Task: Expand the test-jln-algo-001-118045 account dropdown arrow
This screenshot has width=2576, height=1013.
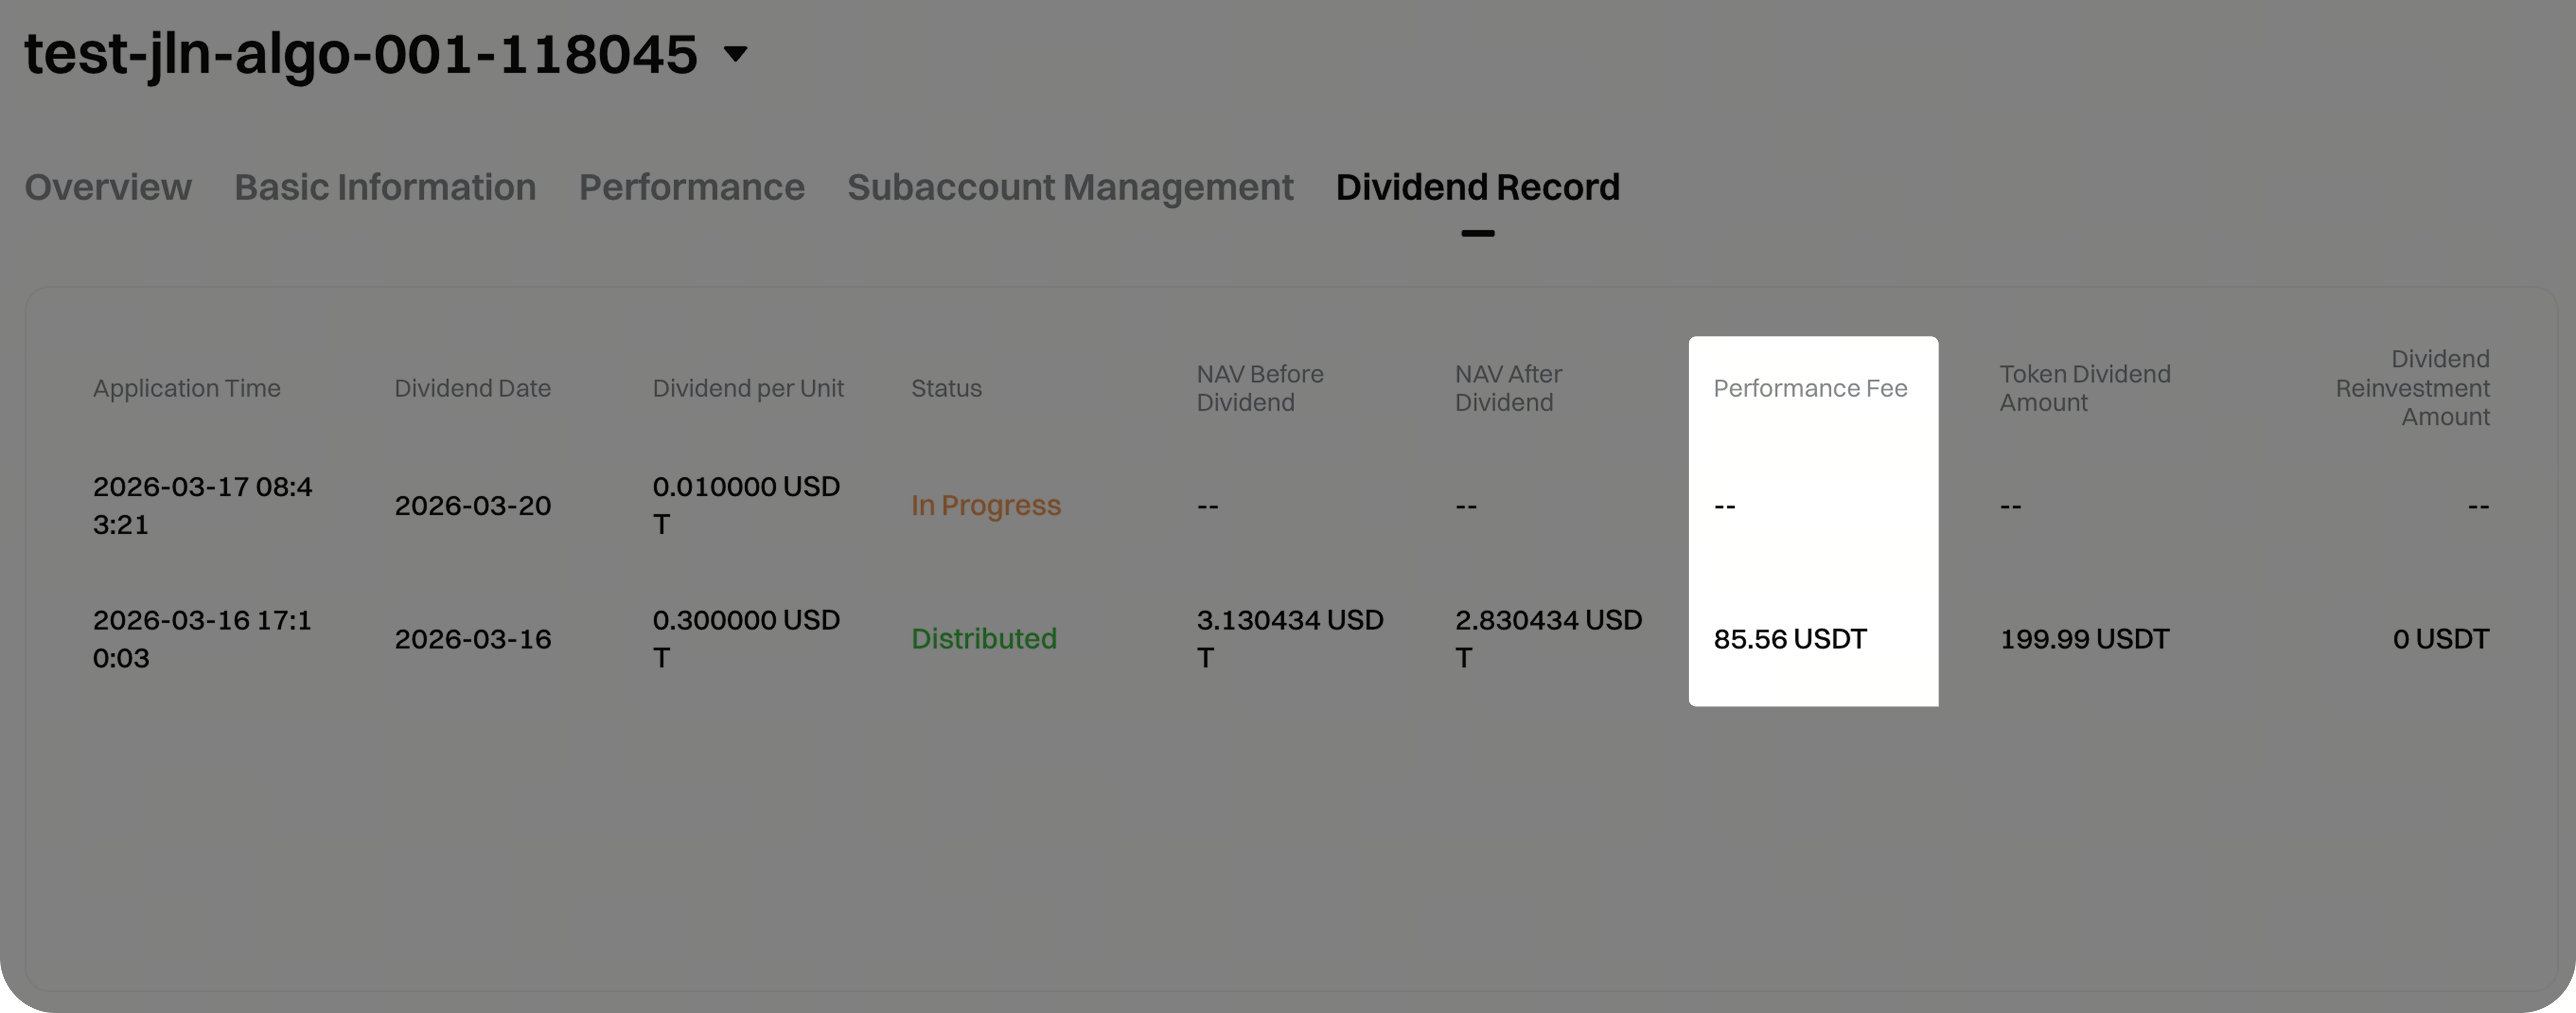Action: 736,54
